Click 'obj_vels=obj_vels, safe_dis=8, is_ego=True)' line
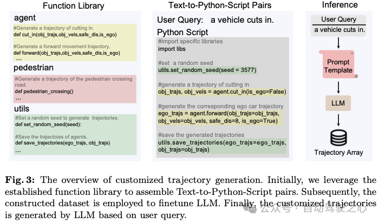 tap(218, 121)
